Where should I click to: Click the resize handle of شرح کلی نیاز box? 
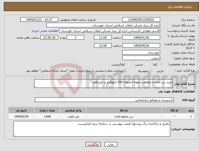[35, 87]
